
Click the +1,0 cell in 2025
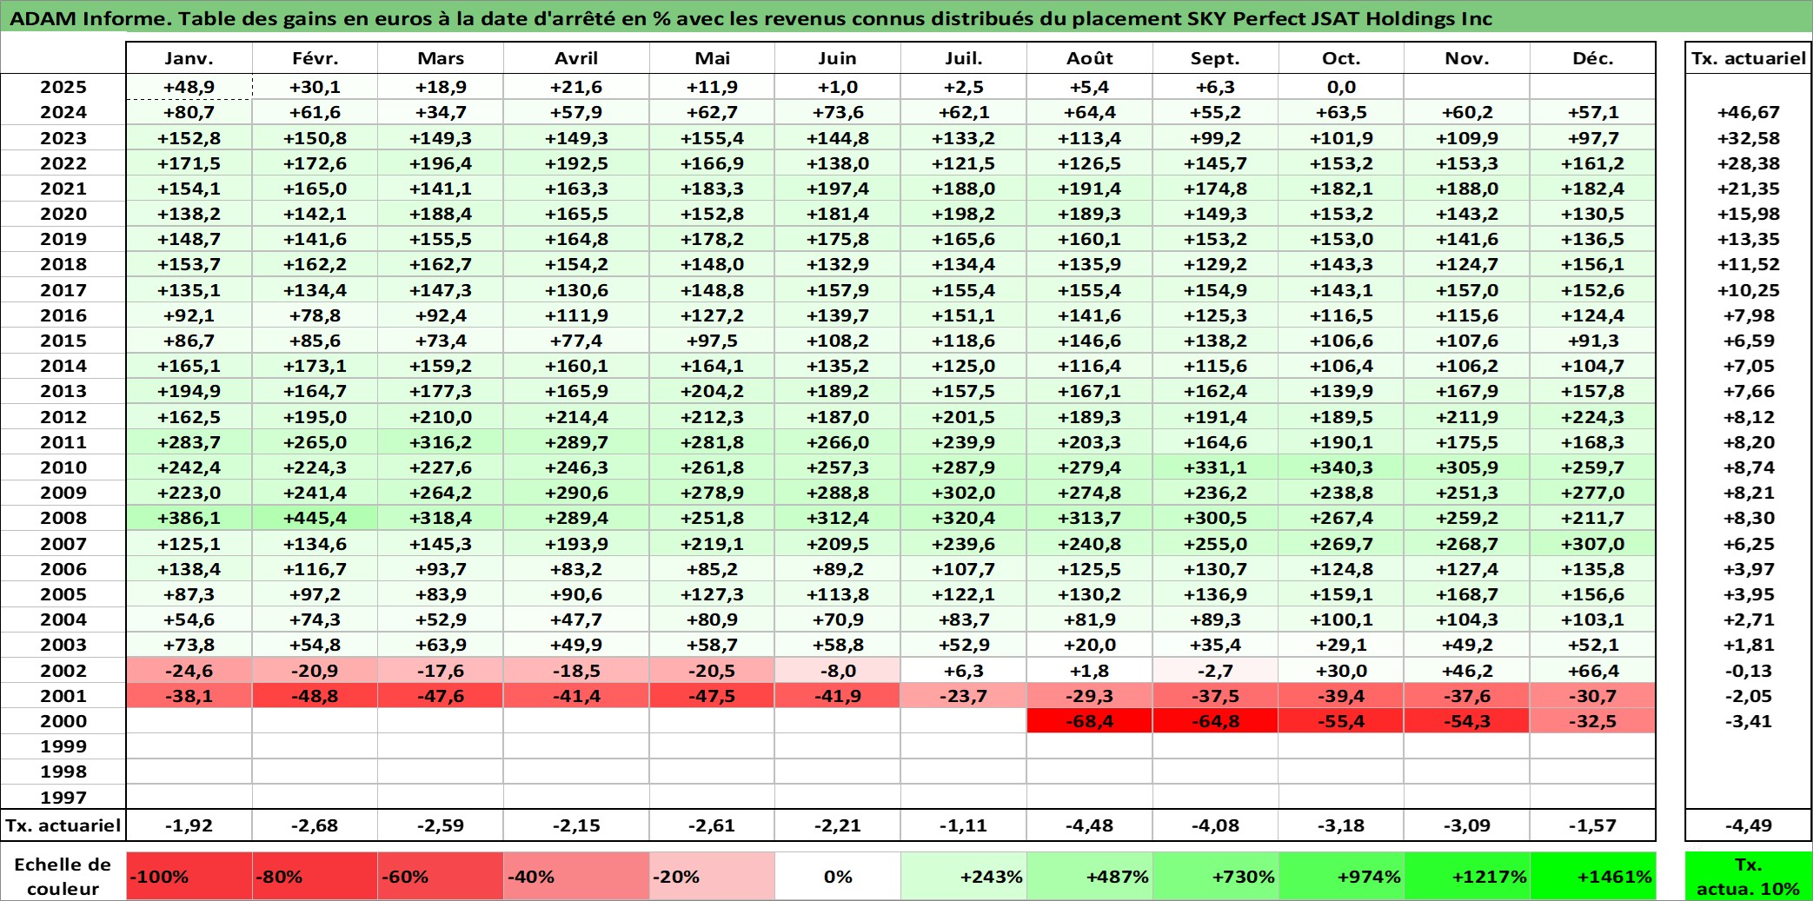tap(838, 87)
